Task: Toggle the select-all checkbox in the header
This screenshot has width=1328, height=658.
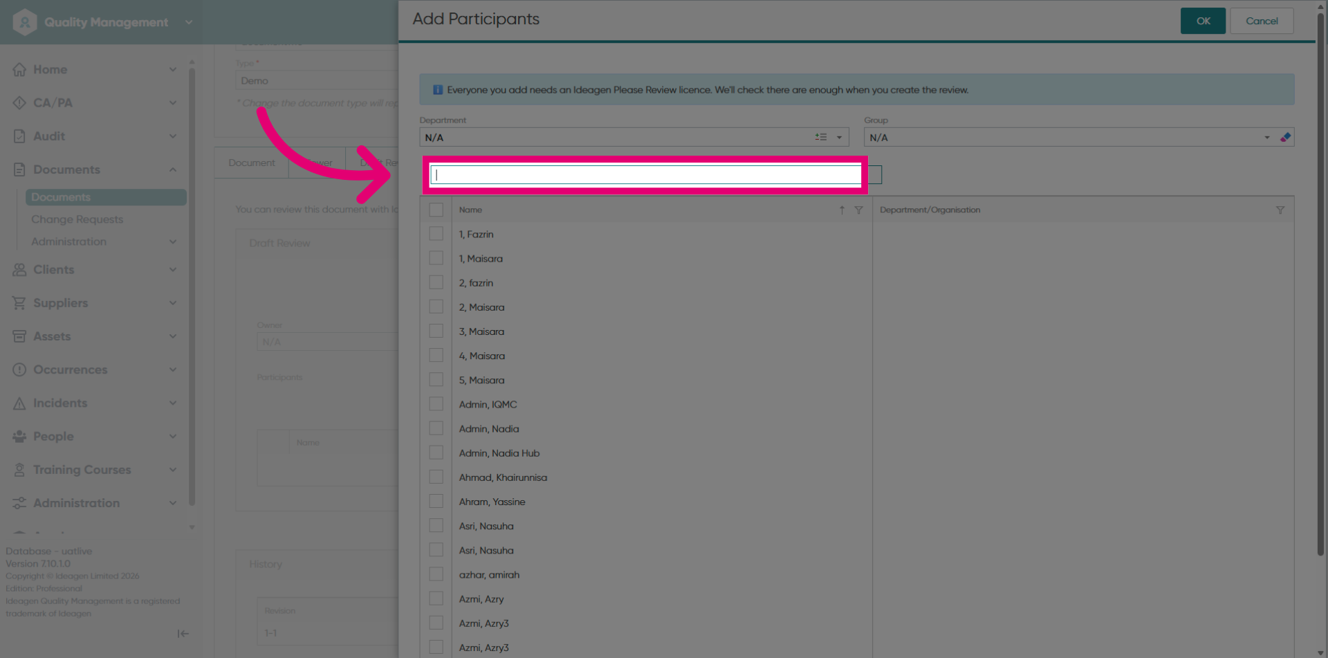Action: tap(436, 210)
